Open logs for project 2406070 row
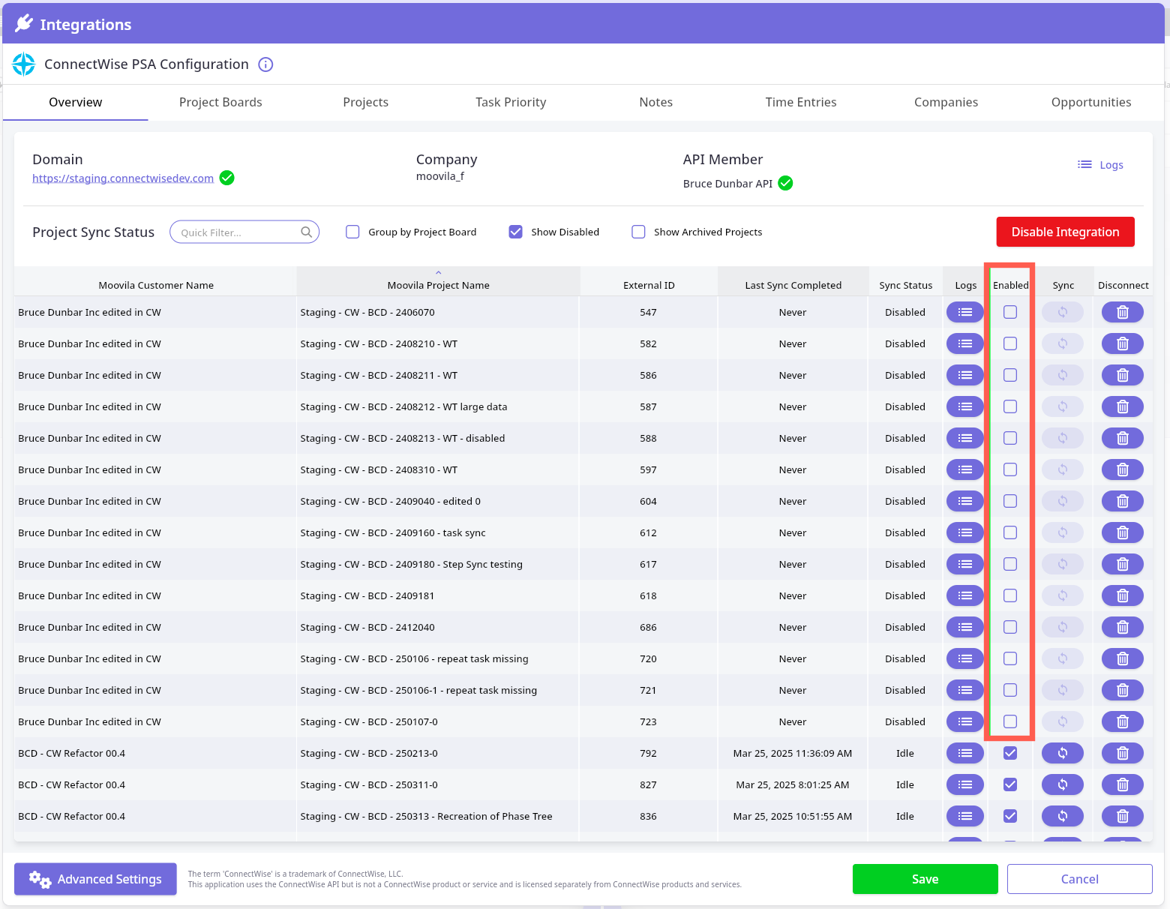The height and width of the screenshot is (909, 1170). point(964,312)
